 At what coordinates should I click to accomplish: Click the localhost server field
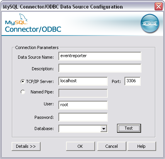click(83, 81)
